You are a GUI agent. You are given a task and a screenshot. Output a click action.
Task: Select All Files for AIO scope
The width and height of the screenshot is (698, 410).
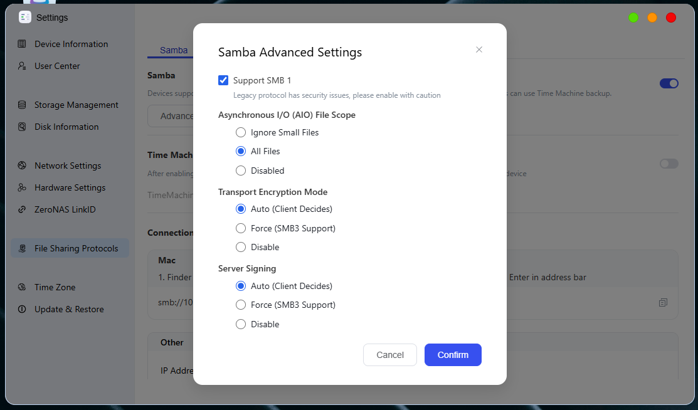(241, 151)
